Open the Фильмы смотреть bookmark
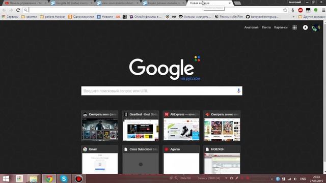The width and height of the screenshot is (326, 183). tap(195, 17)
